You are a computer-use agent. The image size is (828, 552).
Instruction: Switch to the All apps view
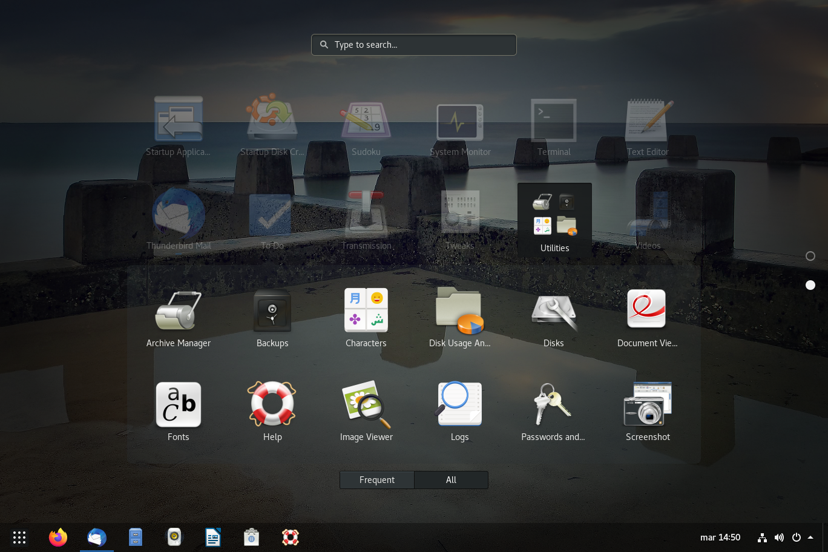(x=451, y=480)
